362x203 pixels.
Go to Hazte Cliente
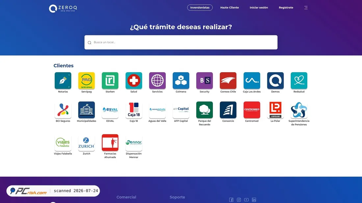click(x=229, y=8)
